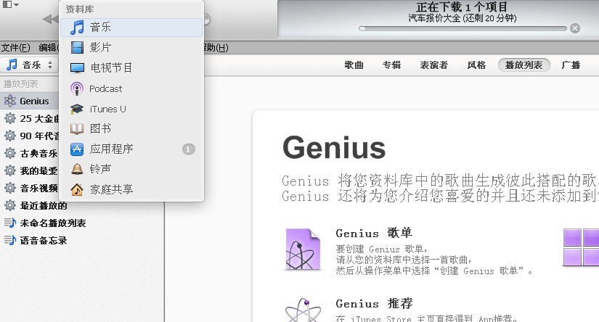
Task: Select the 播放列表 tab
Action: (523, 65)
